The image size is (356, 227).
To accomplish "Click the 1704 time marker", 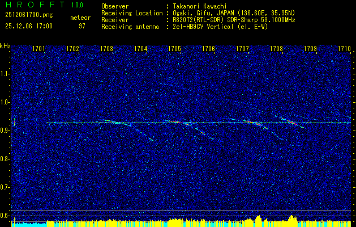I will (x=140, y=49).
